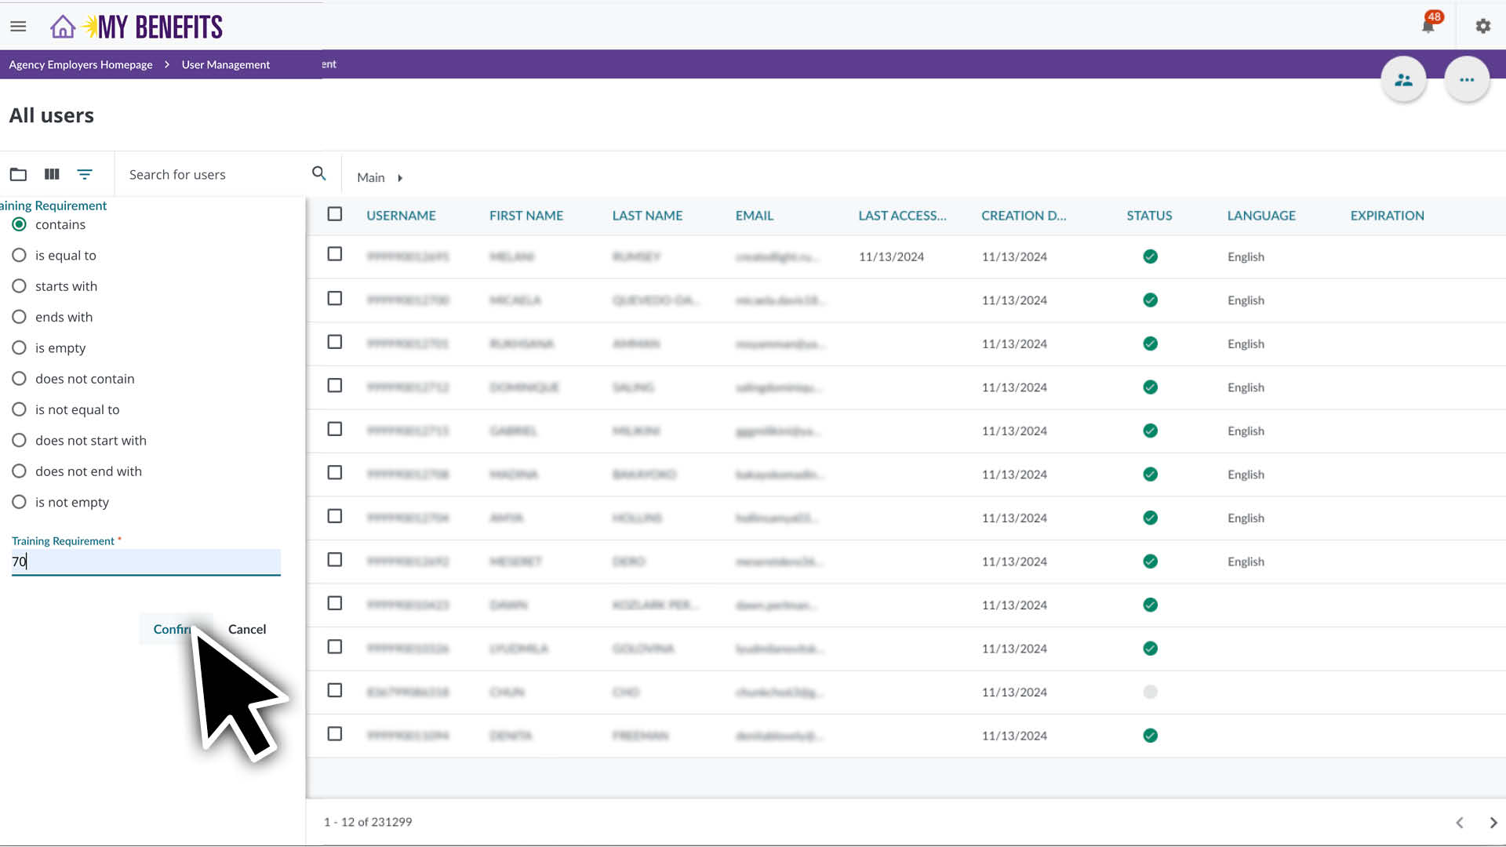Image resolution: width=1506 pixels, height=847 pixels.
Task: Cancel the filter dialog
Action: point(247,629)
